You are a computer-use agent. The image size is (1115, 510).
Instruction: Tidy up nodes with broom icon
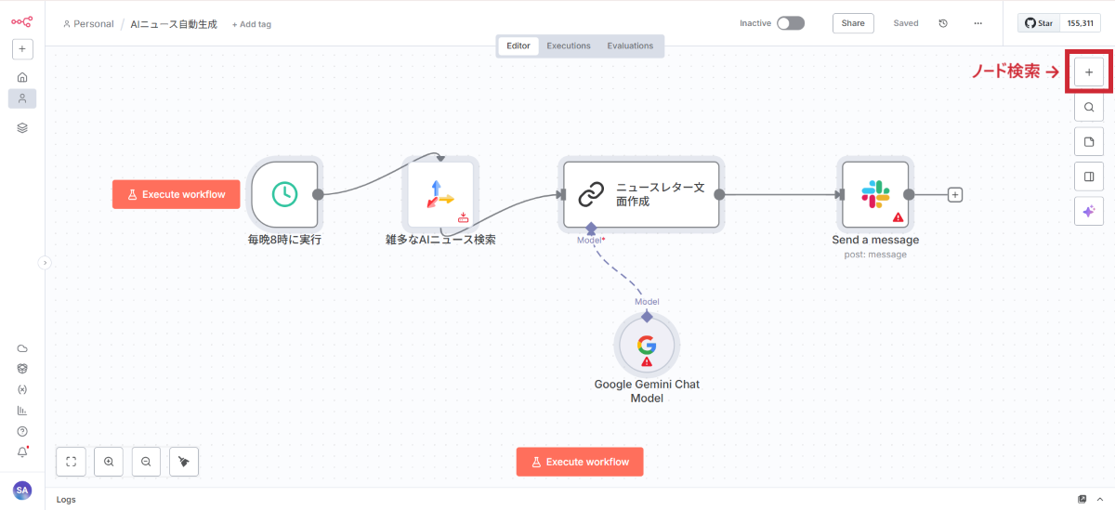click(184, 461)
